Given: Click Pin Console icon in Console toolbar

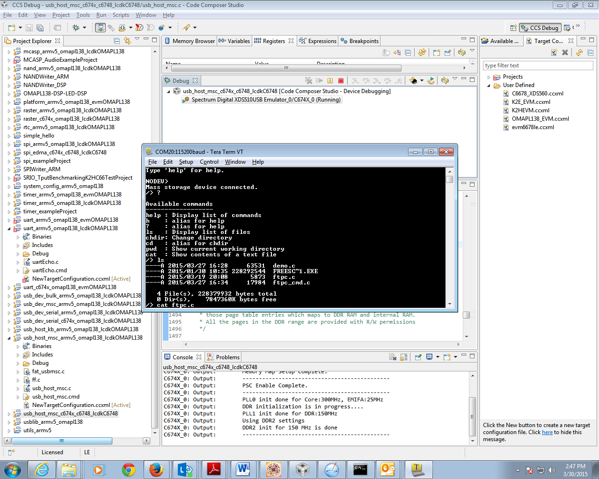Looking at the screenshot, I should point(418,357).
